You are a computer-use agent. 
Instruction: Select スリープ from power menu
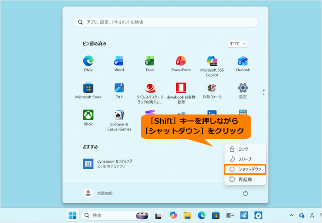[x=245, y=159]
